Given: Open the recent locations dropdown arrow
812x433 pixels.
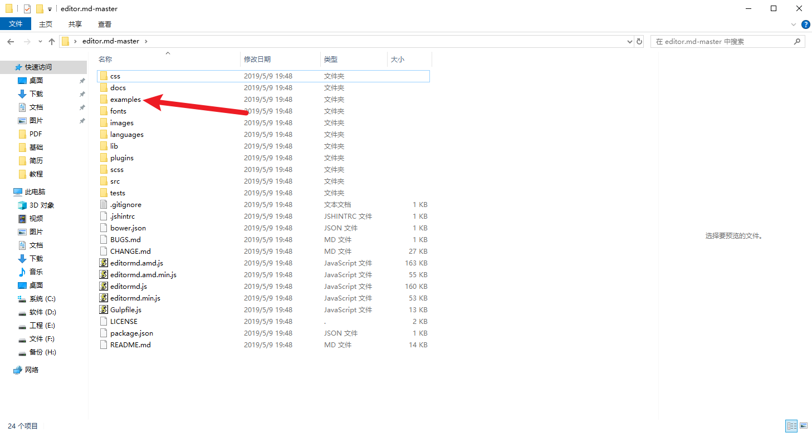Looking at the screenshot, I should [40, 41].
